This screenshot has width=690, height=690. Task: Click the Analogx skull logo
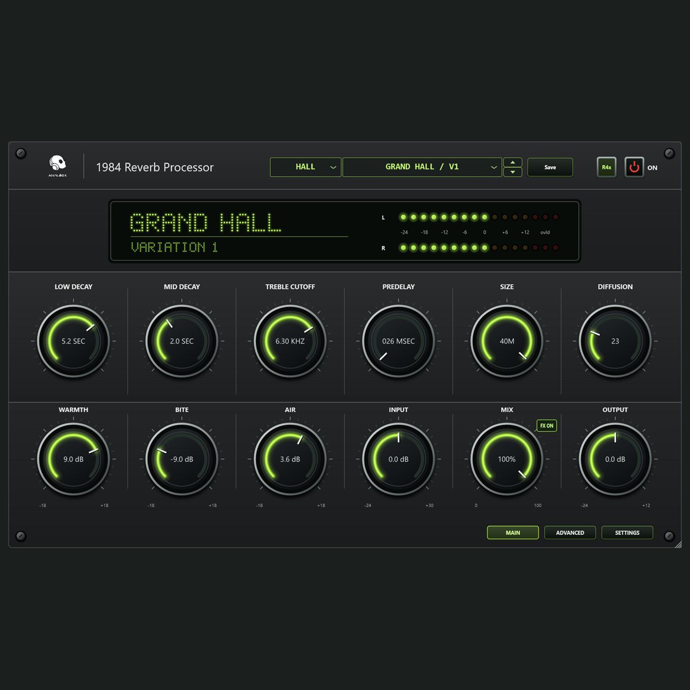point(57,166)
